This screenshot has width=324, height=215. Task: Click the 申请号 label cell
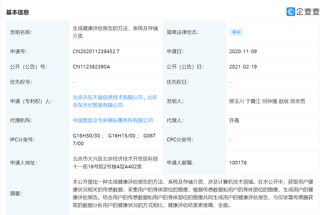pyautogui.click(x=38, y=52)
